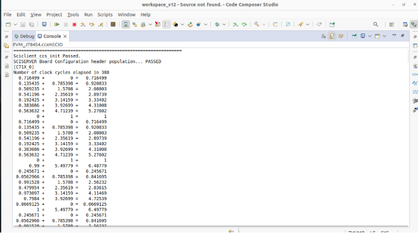Click the green Debug chip icon
The width and height of the screenshot is (418, 233).
click(217, 25)
